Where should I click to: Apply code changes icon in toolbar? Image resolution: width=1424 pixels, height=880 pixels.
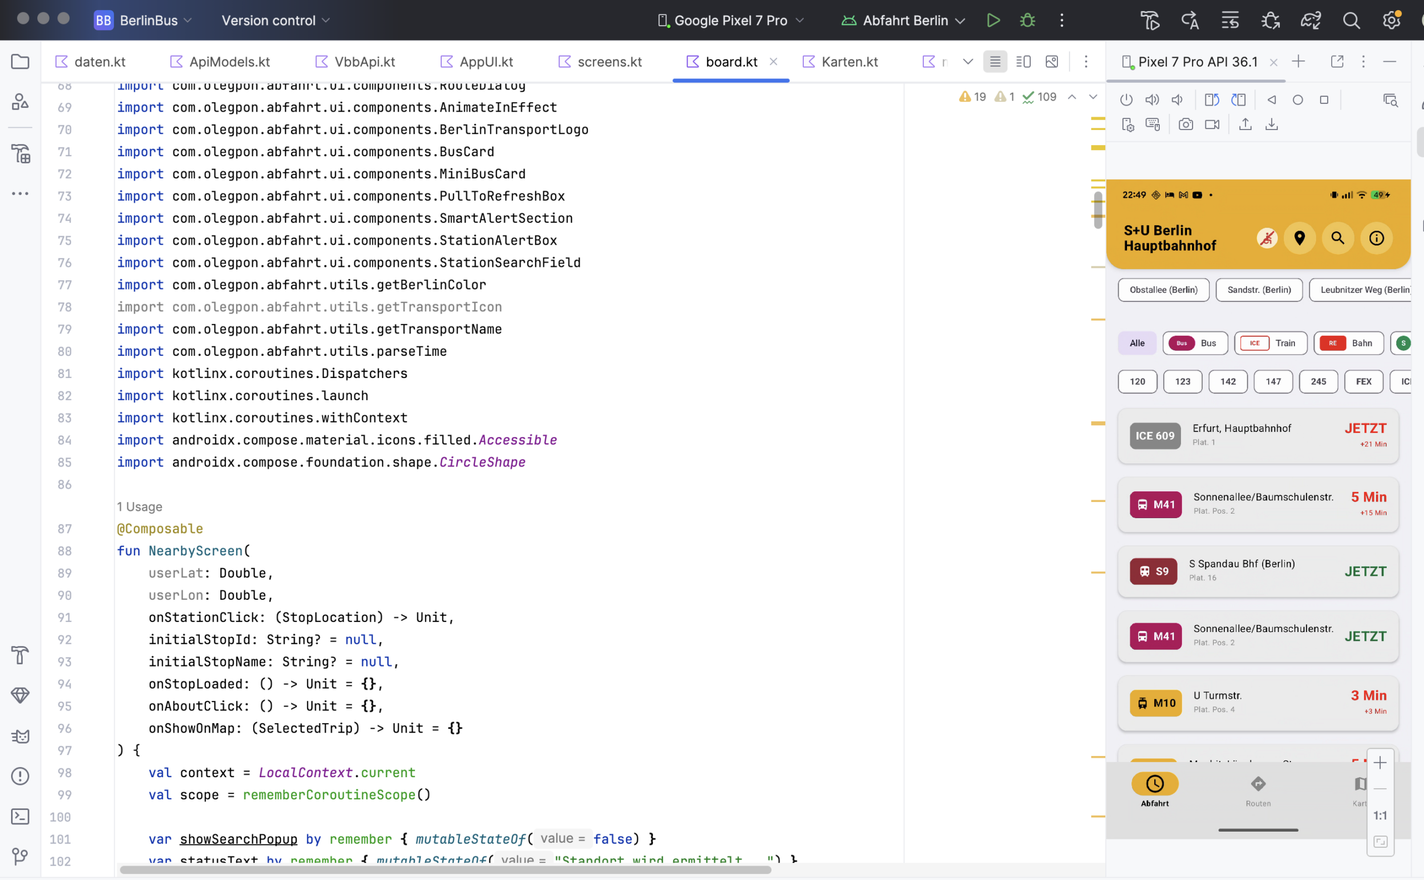[x=1230, y=21]
